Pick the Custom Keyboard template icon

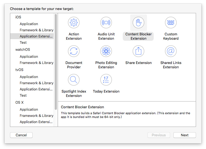(x=171, y=23)
